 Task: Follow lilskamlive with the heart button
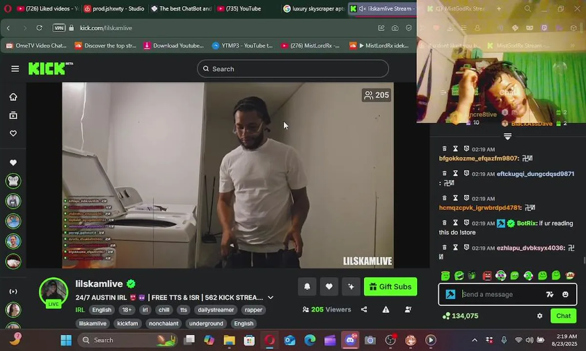point(329,287)
